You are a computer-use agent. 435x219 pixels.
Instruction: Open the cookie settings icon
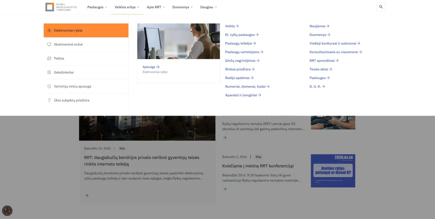tap(7, 210)
